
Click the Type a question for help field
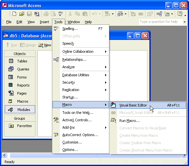(161, 22)
